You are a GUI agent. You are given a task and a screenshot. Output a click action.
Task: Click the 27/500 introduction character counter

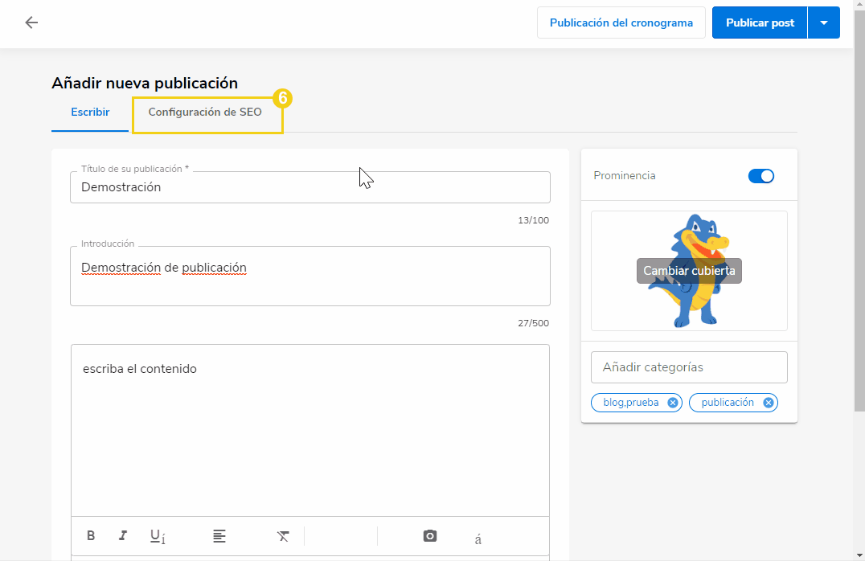pos(533,323)
